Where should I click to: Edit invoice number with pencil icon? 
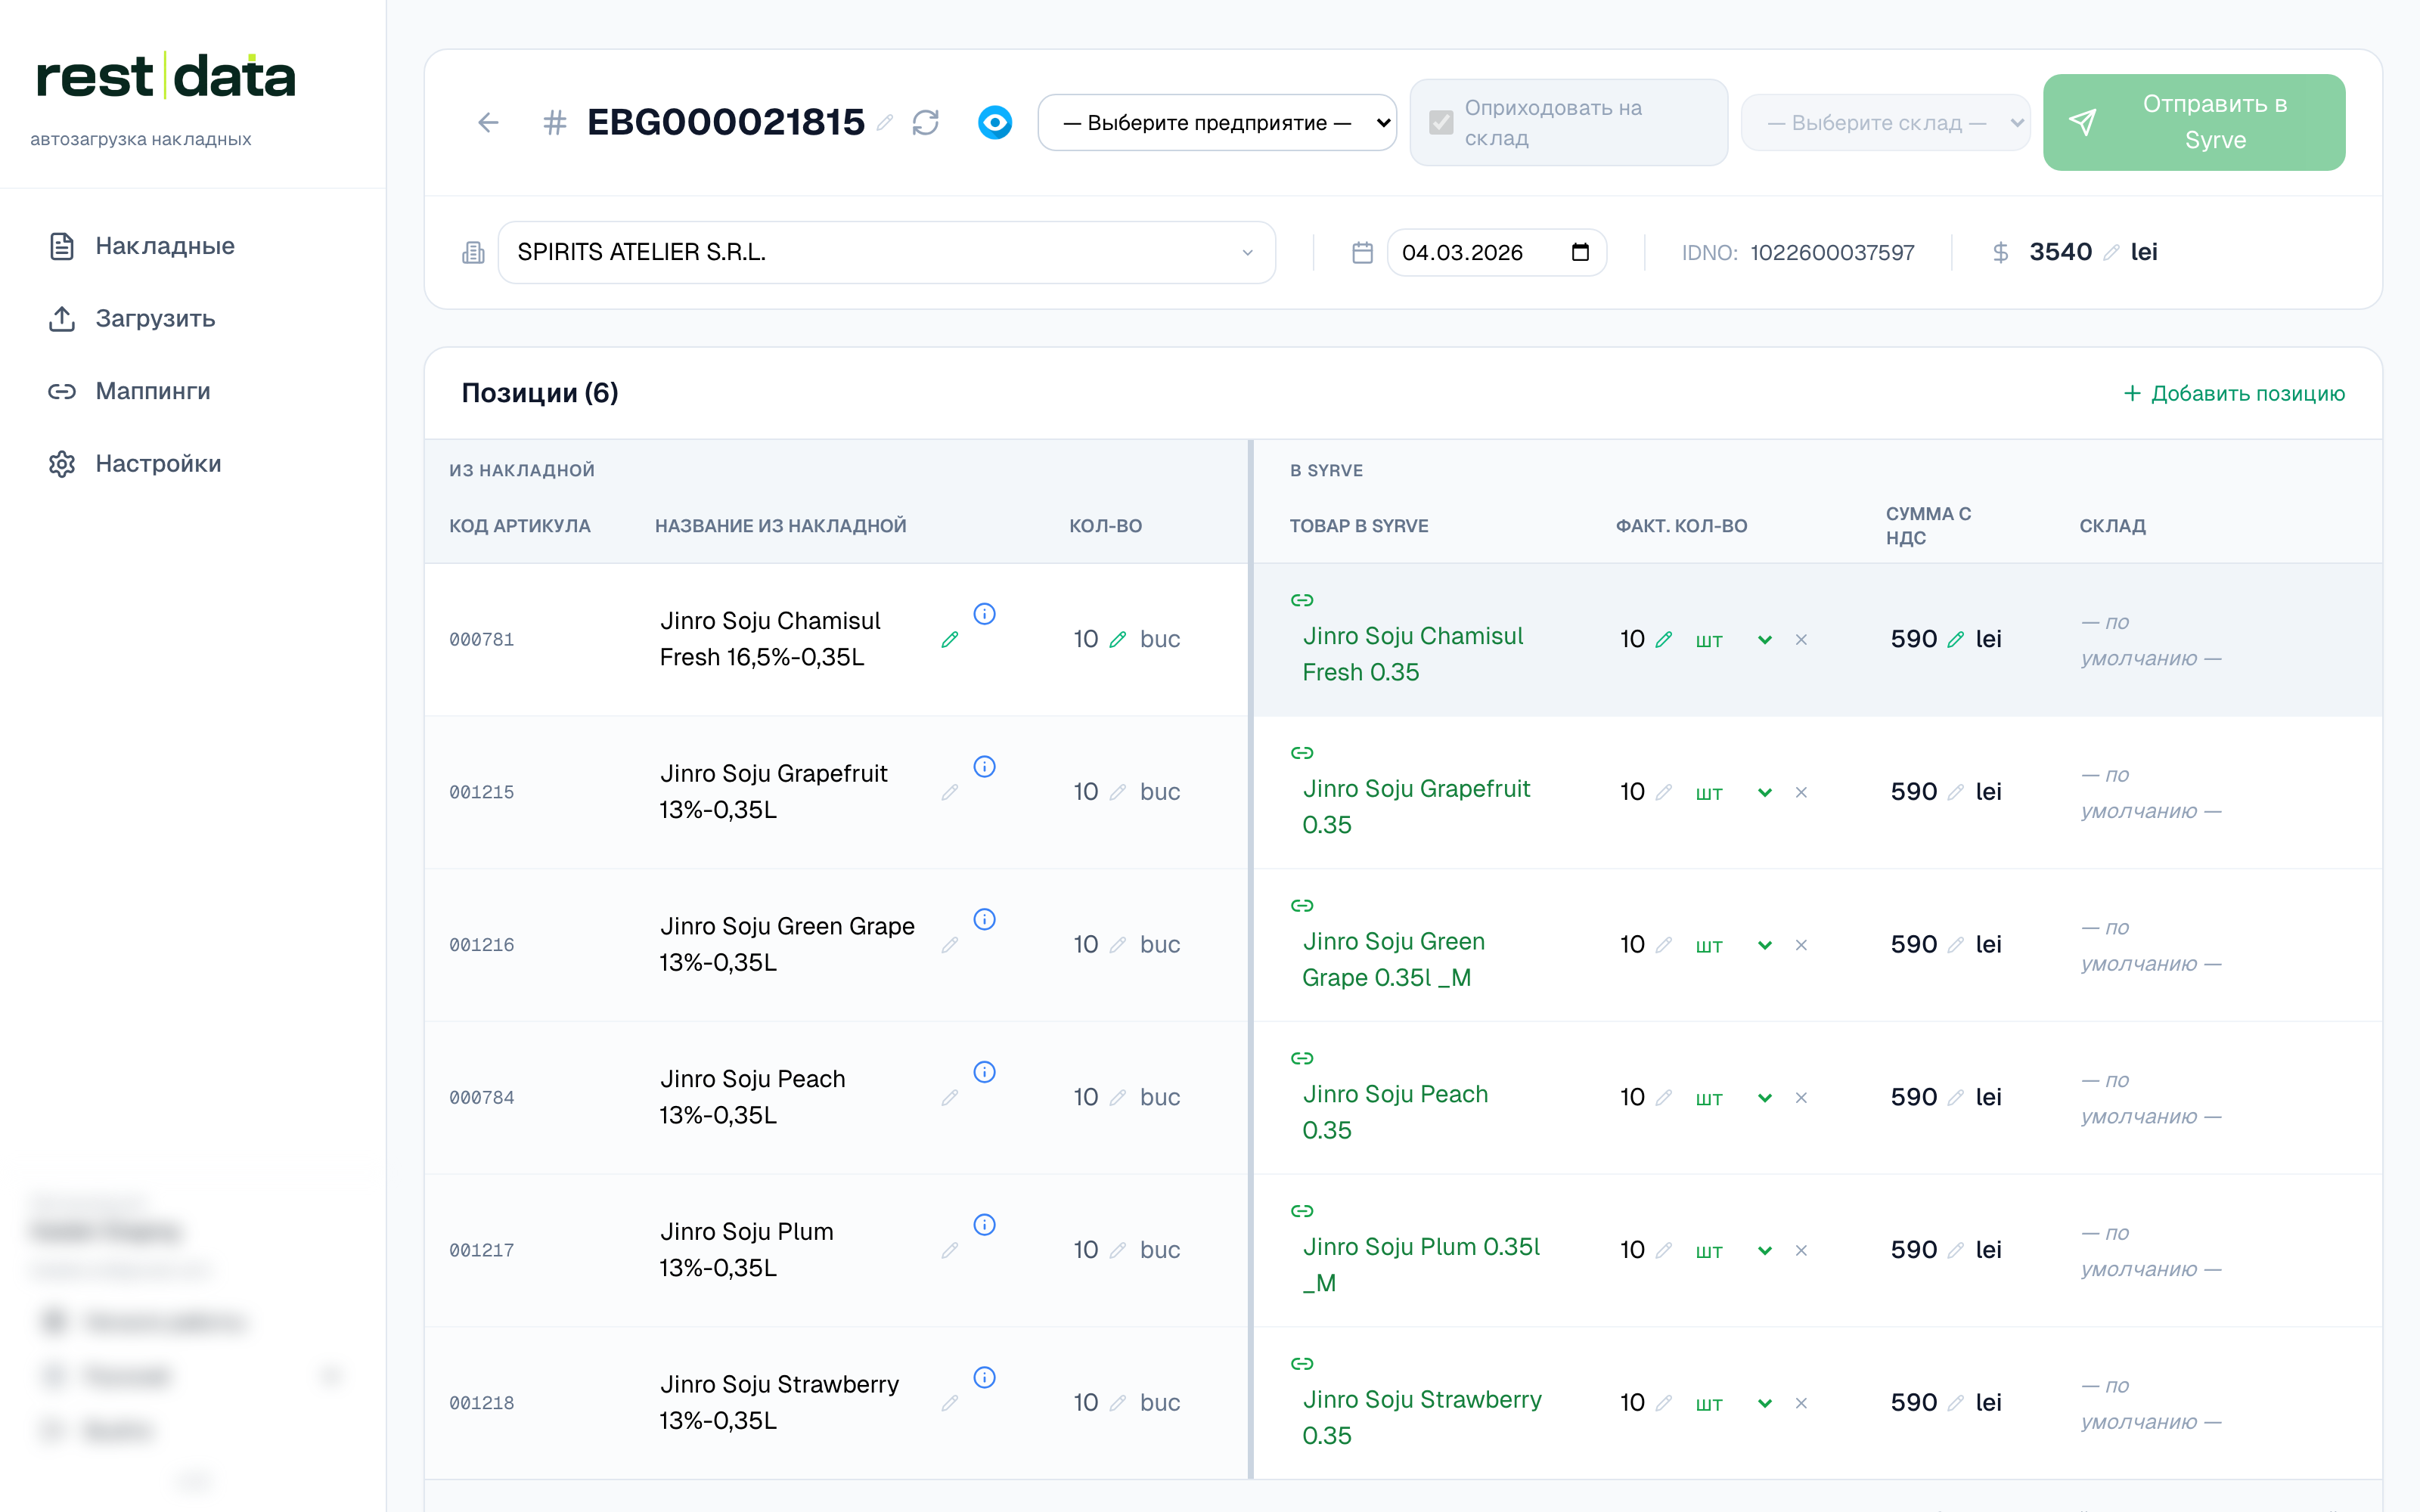click(x=885, y=123)
